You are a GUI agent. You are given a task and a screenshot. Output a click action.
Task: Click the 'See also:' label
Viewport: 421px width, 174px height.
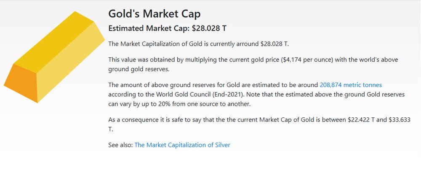pyautogui.click(x=120, y=145)
